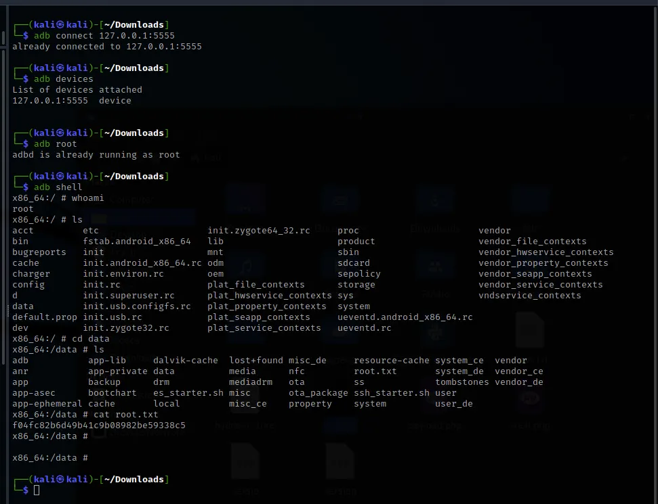The image size is (658, 504).
Task: Select the root.txt filename in the data listing
Action: coord(376,371)
